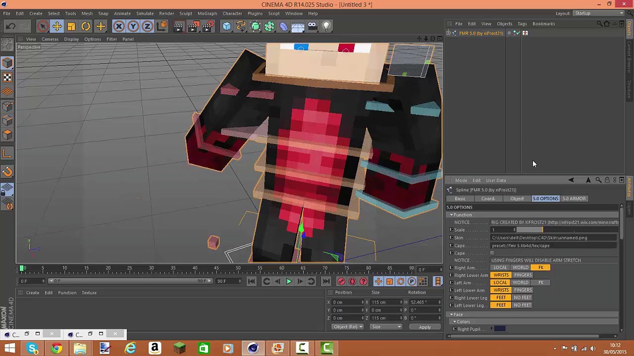Add a Floor environment object
The height and width of the screenshot is (356, 634).
pyautogui.click(x=298, y=26)
